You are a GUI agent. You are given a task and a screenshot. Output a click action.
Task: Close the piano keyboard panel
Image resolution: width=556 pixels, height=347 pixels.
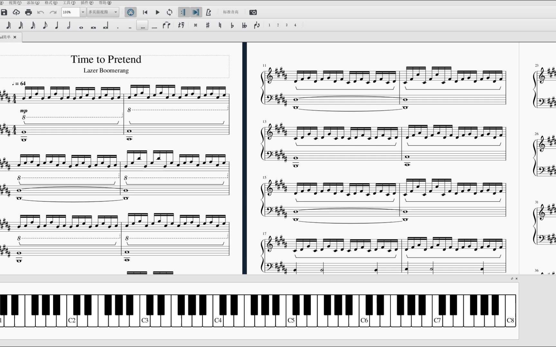click(517, 279)
